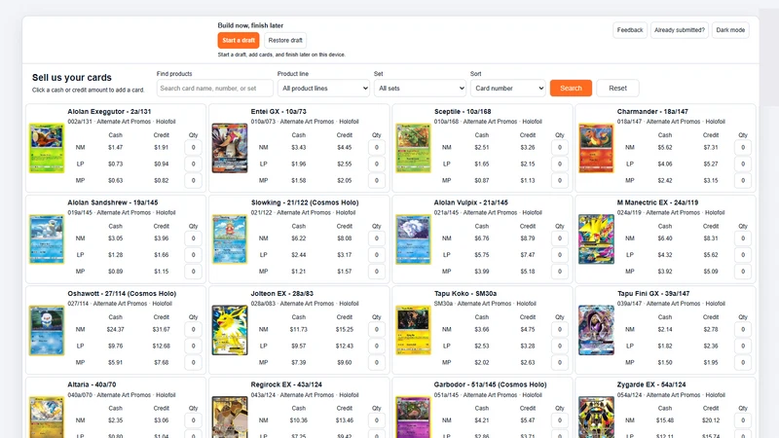Image resolution: width=779 pixels, height=438 pixels.
Task: View the Sceptile card image
Action: pos(413,148)
